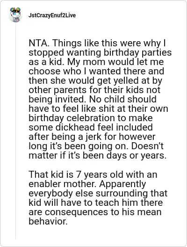The image size is (187, 247).
Task: Open JstCrazyEnuf2Live's avatar icon
Action: (x=15, y=15)
